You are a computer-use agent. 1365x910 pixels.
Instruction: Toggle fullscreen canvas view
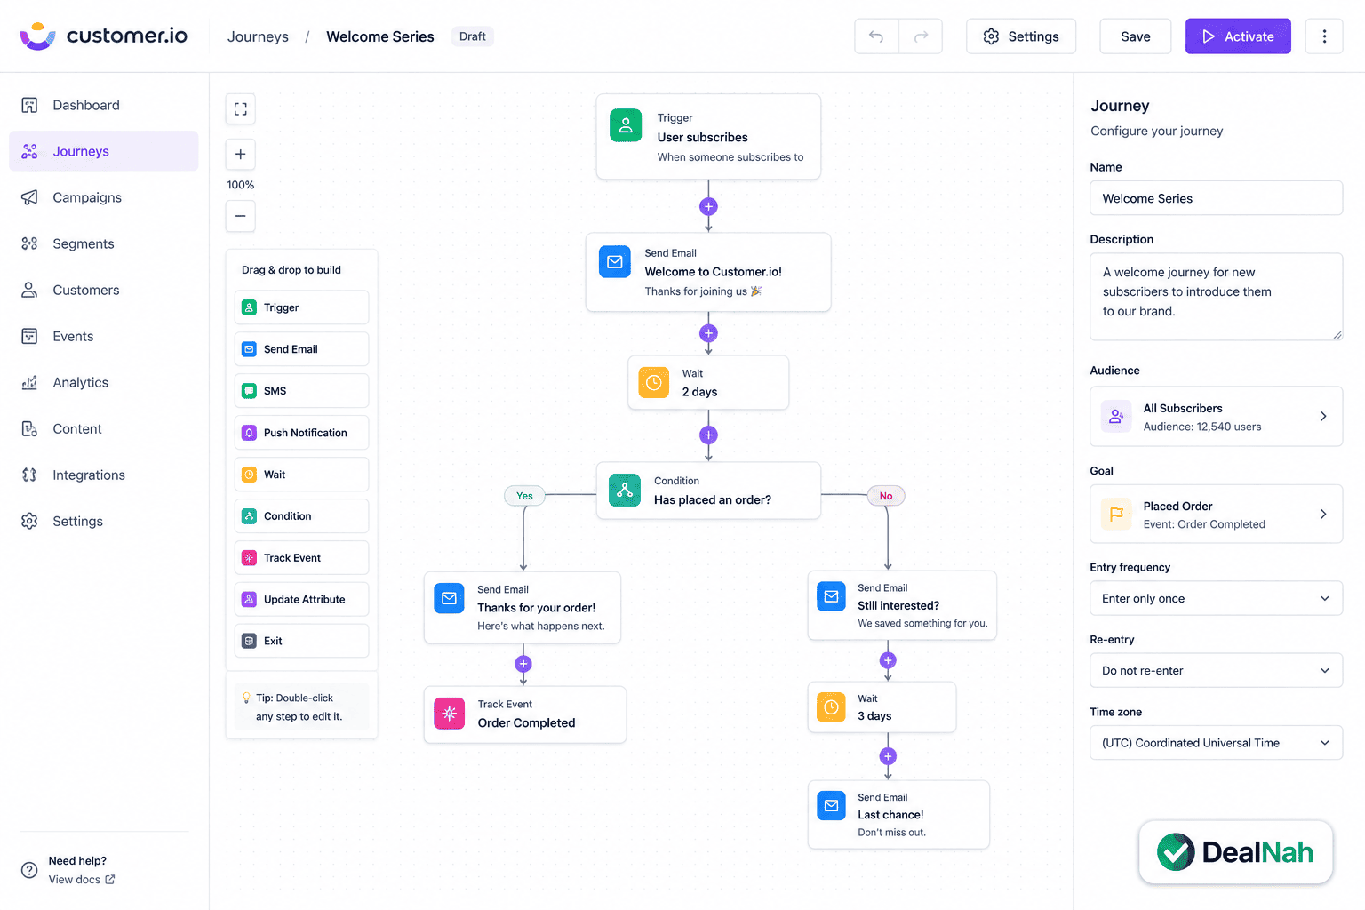240,108
